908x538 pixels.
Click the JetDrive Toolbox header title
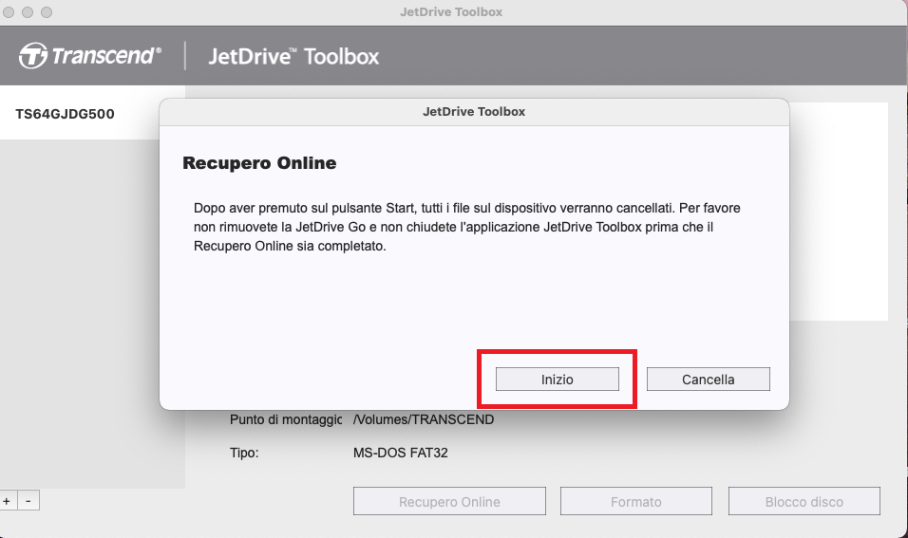pyautogui.click(x=293, y=56)
